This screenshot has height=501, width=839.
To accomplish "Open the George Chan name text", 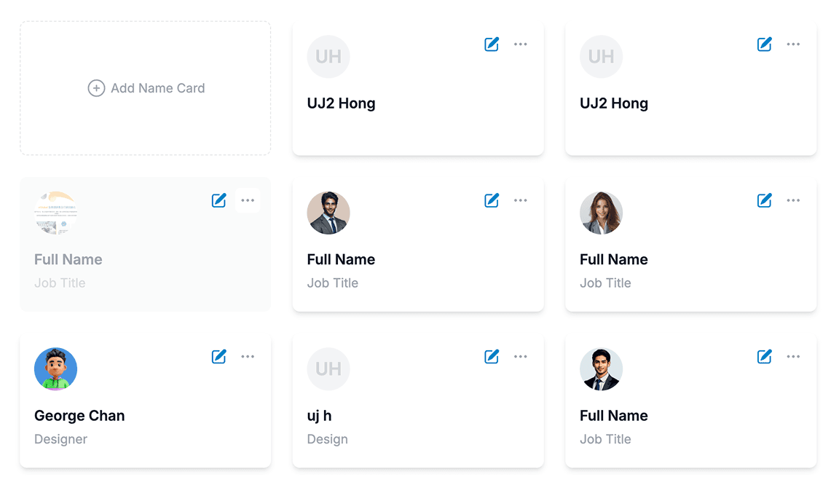I will 79,416.
